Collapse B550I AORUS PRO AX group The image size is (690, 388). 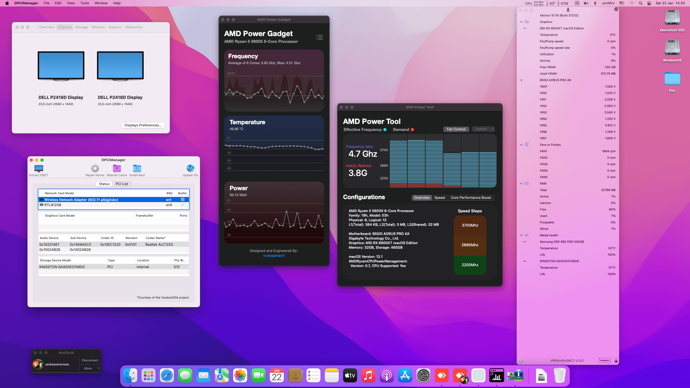521,80
